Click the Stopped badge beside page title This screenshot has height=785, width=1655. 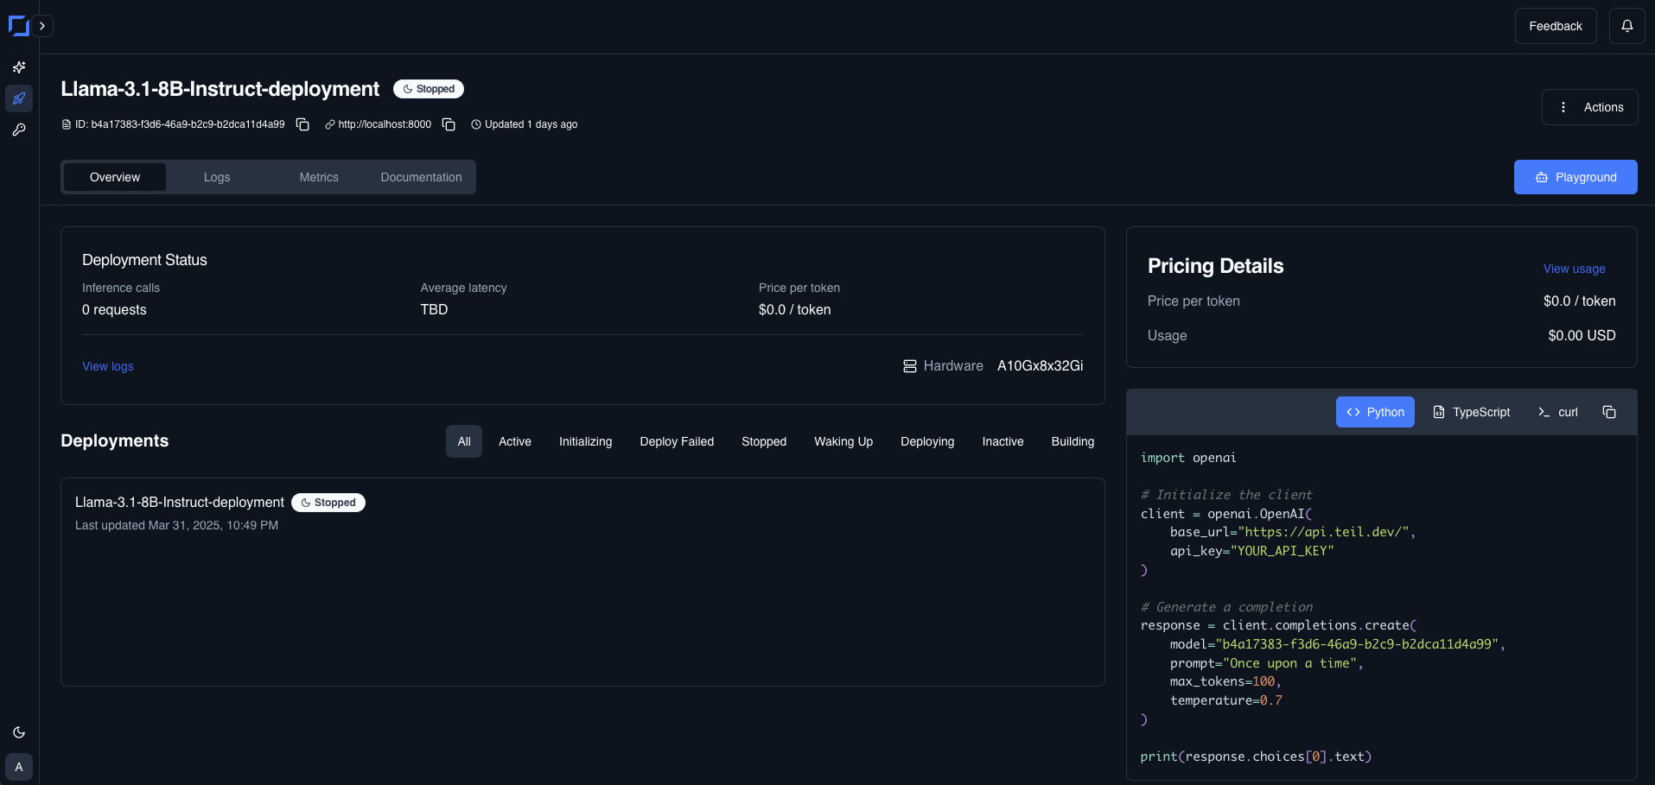[x=429, y=89]
